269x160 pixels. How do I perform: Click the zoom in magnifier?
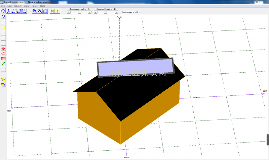pyautogui.click(x=35, y=11)
